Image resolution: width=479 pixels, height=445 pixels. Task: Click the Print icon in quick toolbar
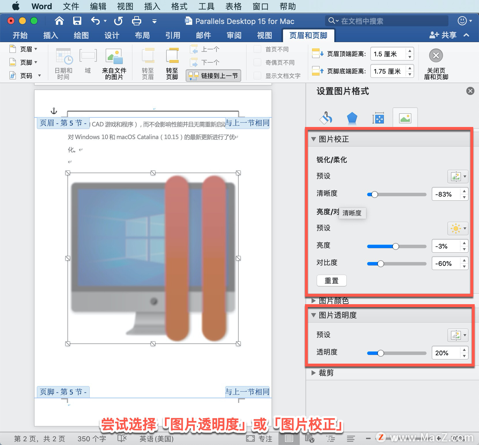(x=136, y=21)
